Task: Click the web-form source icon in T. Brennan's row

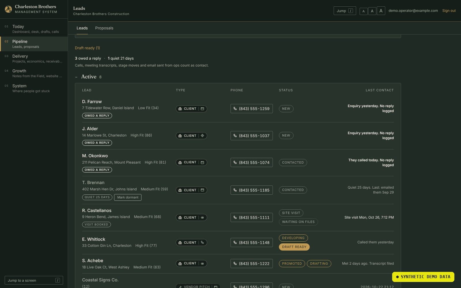Action: (203, 190)
